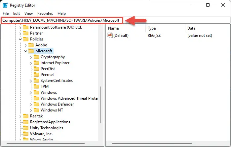Image resolution: width=231 pixels, height=147 pixels.
Task: Open the Help menu
Action: tap(61, 13)
